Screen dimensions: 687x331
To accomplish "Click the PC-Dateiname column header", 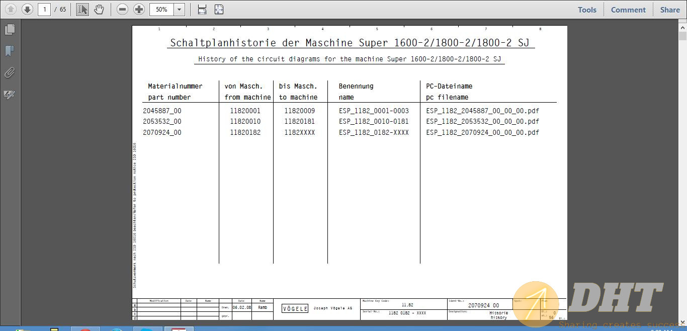I will pos(449,86).
